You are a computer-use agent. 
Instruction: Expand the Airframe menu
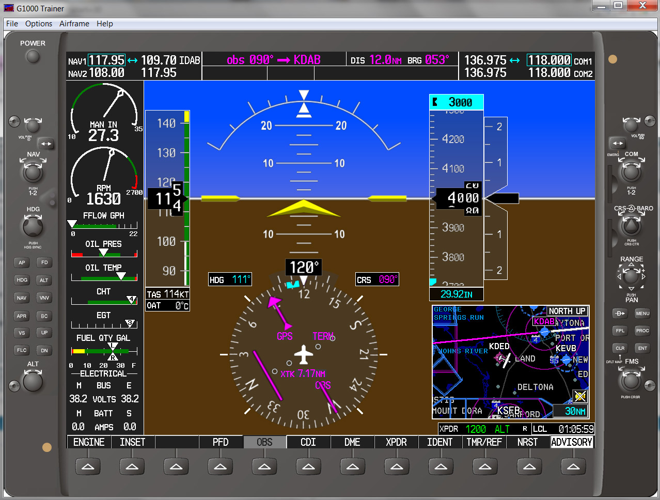[x=74, y=24]
